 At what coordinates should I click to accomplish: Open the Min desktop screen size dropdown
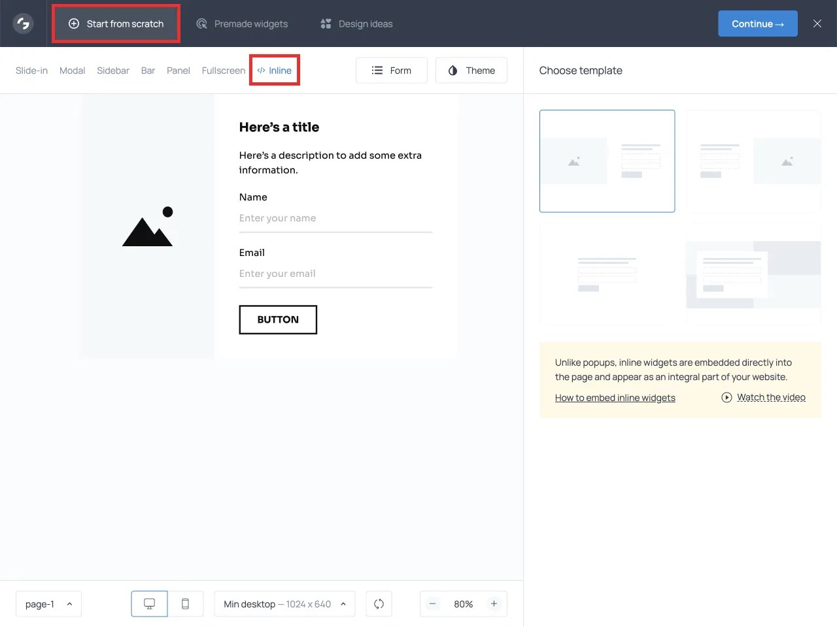(x=284, y=603)
